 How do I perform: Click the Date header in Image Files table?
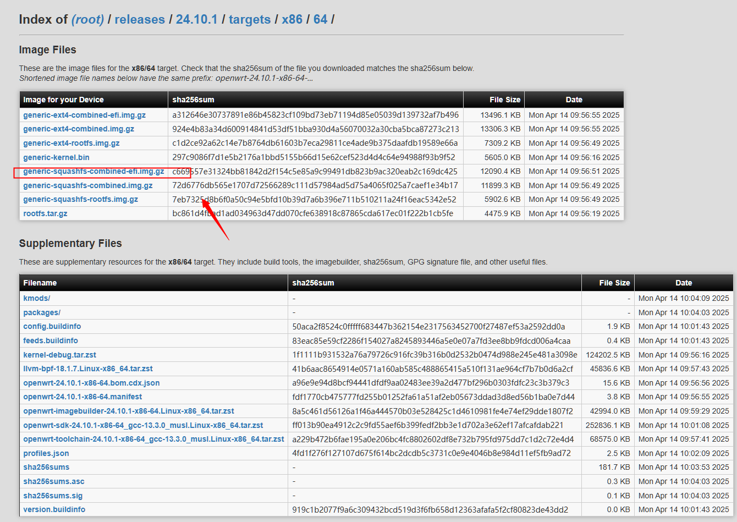pyautogui.click(x=574, y=100)
